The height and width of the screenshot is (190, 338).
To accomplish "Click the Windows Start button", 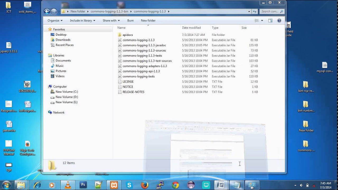I will (x=6, y=185).
